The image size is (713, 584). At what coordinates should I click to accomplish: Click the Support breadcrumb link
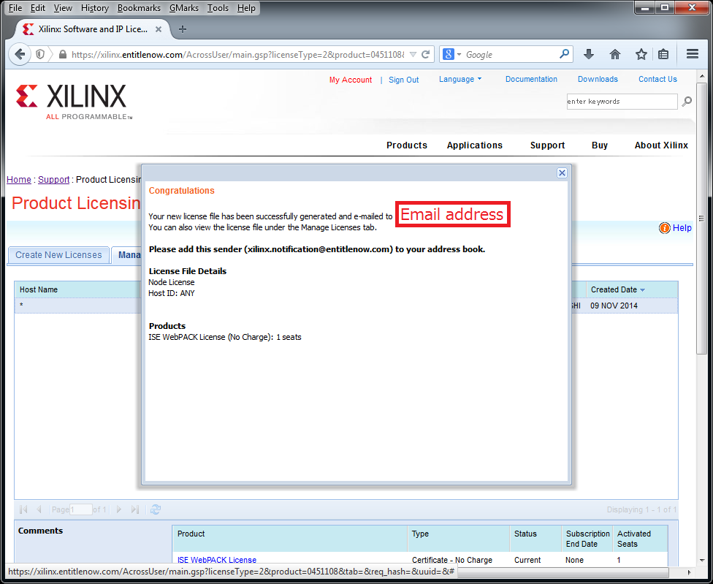pos(53,180)
